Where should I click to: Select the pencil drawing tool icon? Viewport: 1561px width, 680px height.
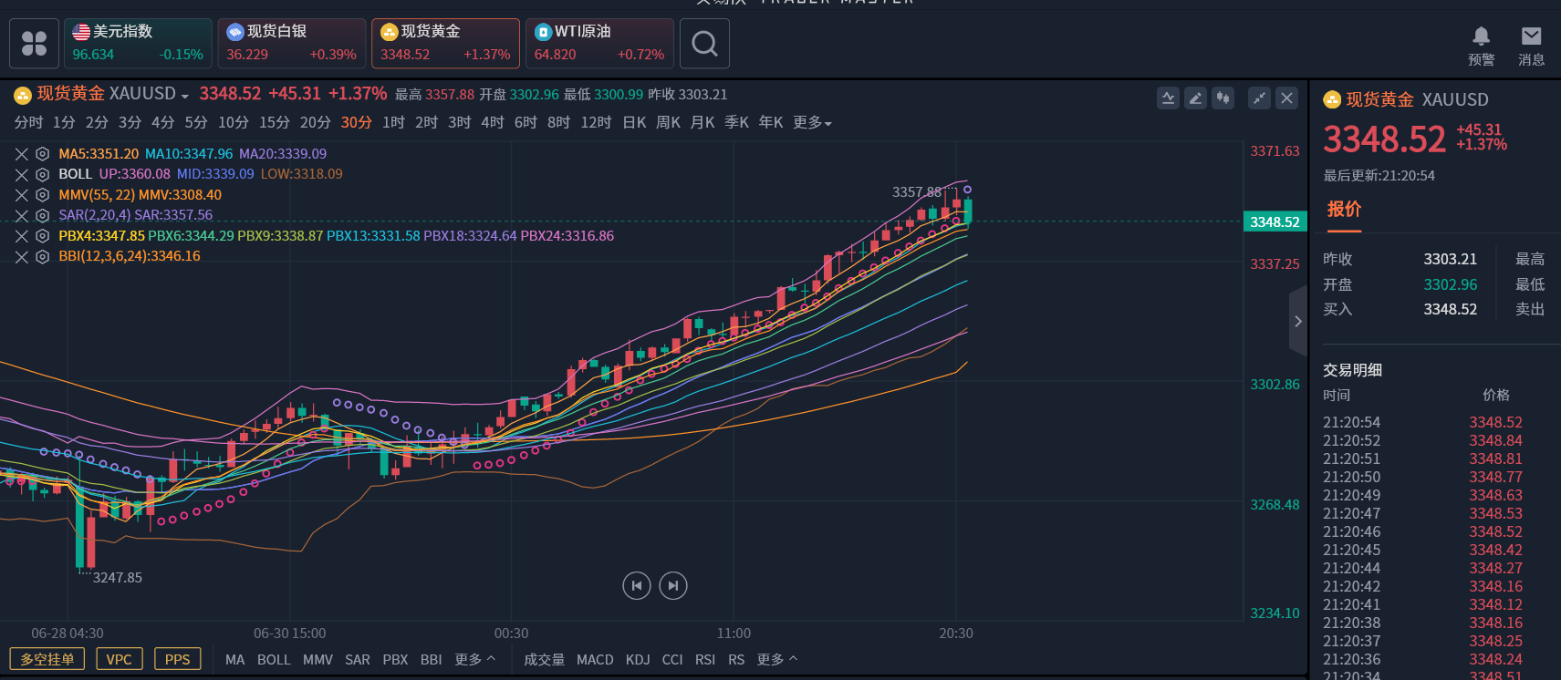point(1195,98)
